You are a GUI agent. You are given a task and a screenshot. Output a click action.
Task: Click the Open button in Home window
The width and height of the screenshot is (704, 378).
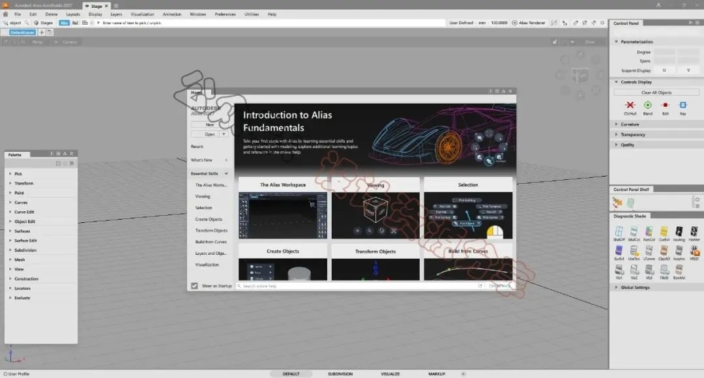coord(205,134)
